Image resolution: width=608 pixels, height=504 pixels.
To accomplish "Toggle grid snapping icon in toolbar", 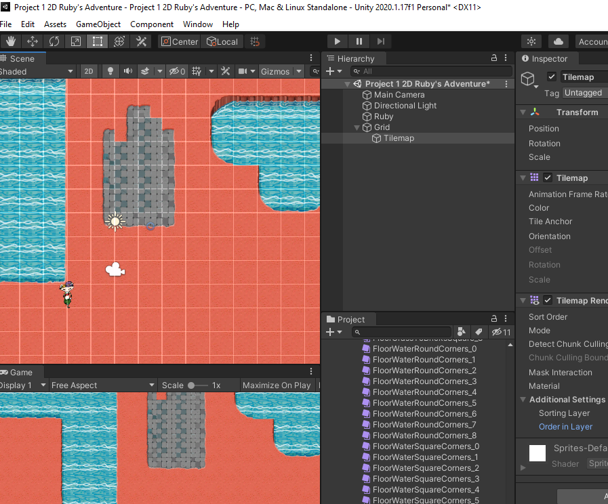I will click(x=255, y=41).
